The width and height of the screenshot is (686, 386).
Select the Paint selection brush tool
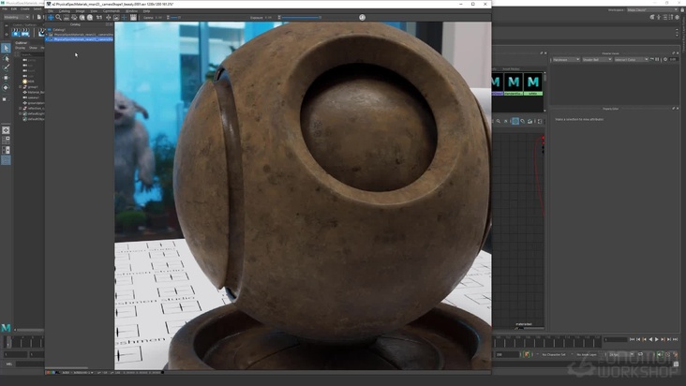(x=6, y=67)
